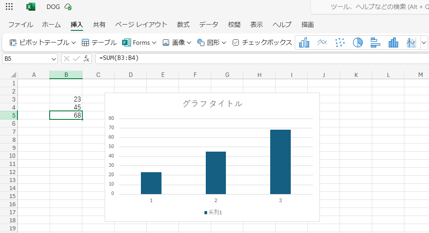Insert a pie chart from chart gallery
Viewport: 429px width, 233px height.
tap(357, 42)
